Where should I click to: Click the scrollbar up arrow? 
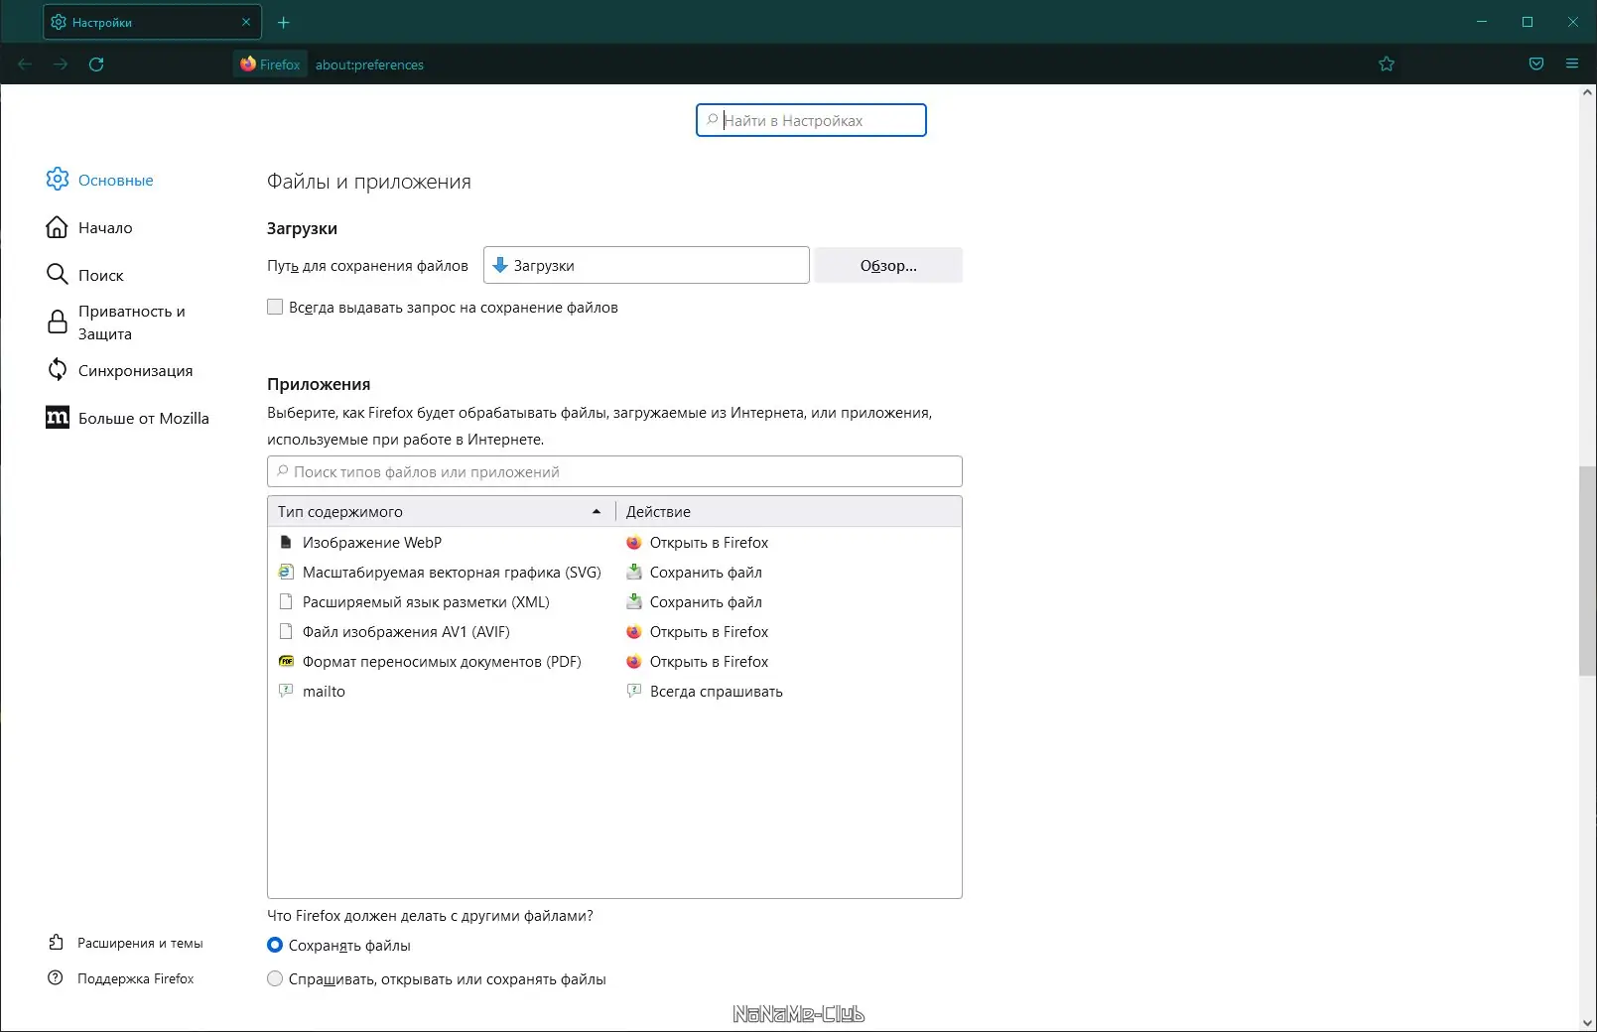tap(1587, 93)
